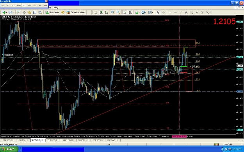Viewport: 244px width, 152px height.
Task: Select H1 in Periodicity toolbar
Action: coord(24,5)
